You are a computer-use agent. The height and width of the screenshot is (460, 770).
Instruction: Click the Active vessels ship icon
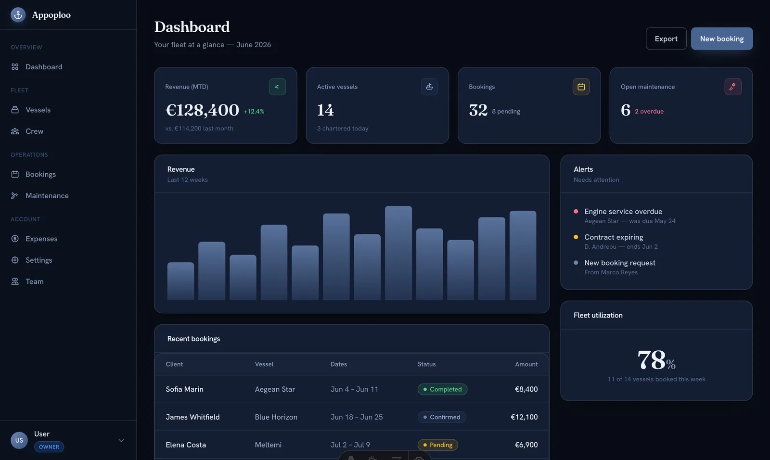pos(429,87)
